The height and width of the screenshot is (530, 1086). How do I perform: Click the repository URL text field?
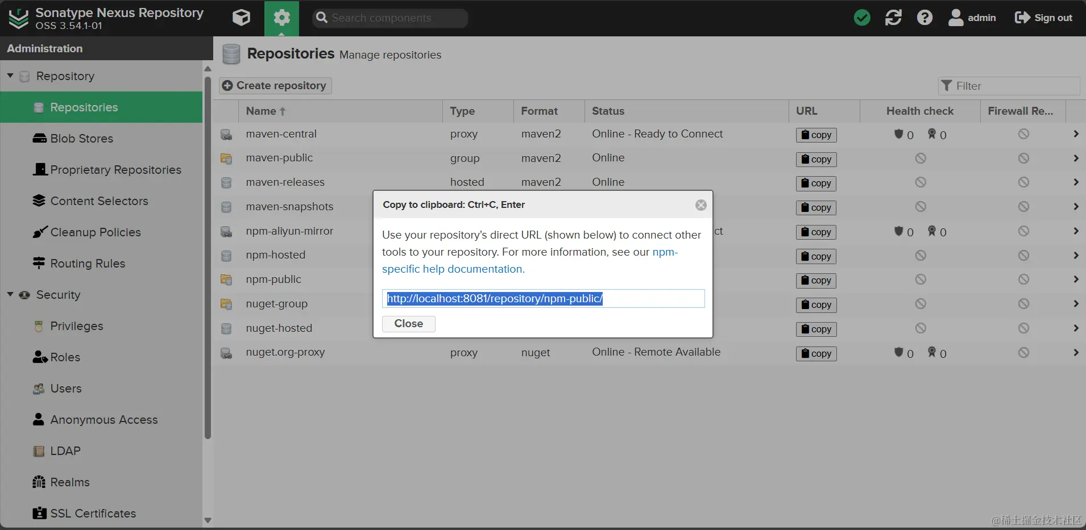[x=543, y=299]
